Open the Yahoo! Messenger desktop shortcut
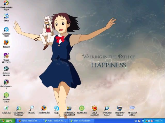This screenshot has height=123, width=165. coord(6,58)
